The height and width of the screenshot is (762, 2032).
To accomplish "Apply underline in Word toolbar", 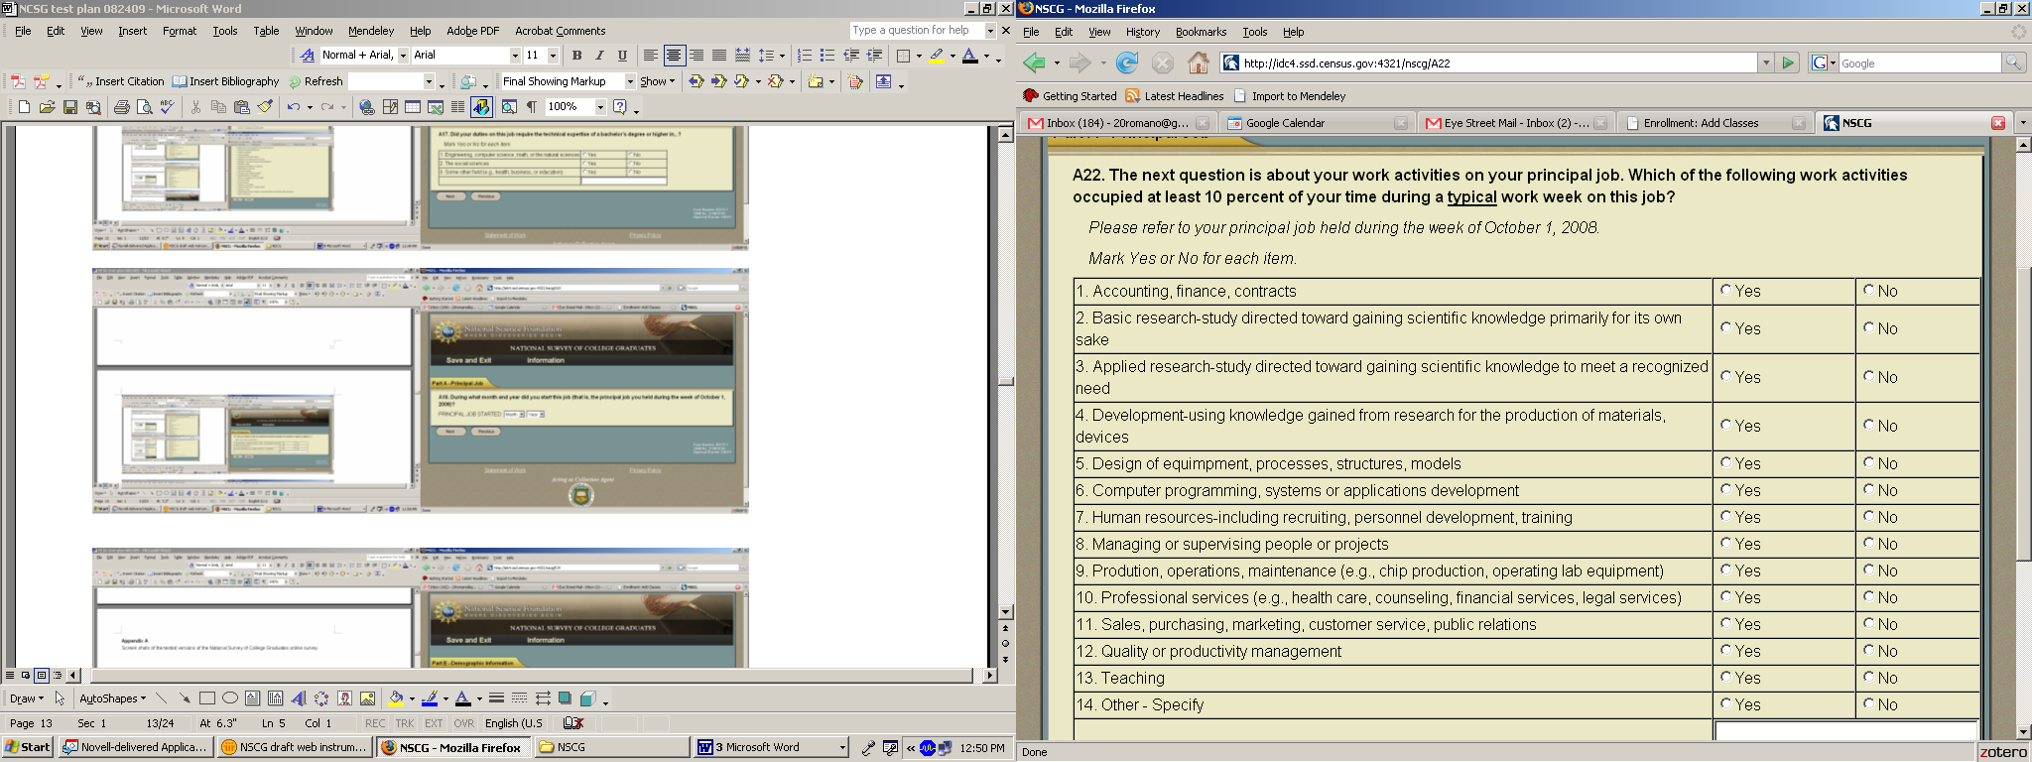I will [x=622, y=56].
